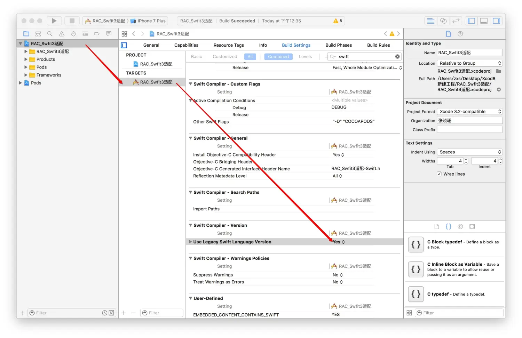The image size is (522, 338).
Task: Show Customized build settings
Action: tap(225, 57)
